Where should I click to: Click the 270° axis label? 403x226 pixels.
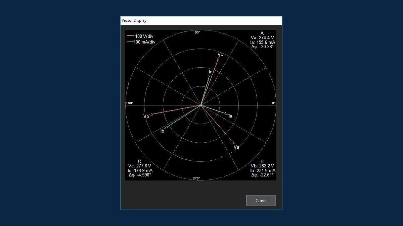pos(197,178)
